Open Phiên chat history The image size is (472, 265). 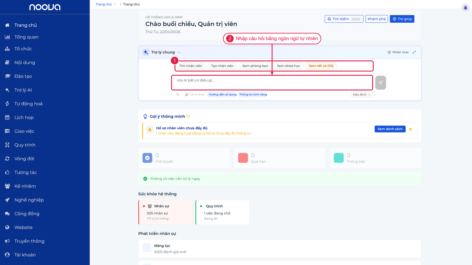[x=398, y=52]
